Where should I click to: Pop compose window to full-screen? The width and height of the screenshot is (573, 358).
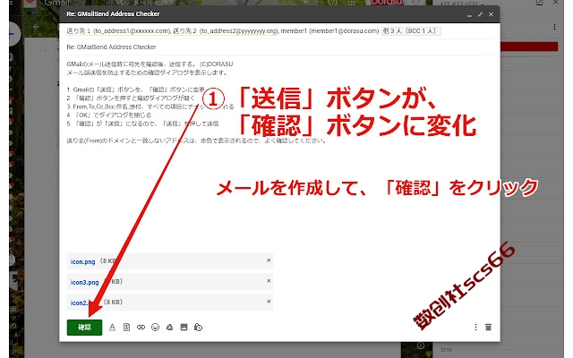tap(480, 14)
